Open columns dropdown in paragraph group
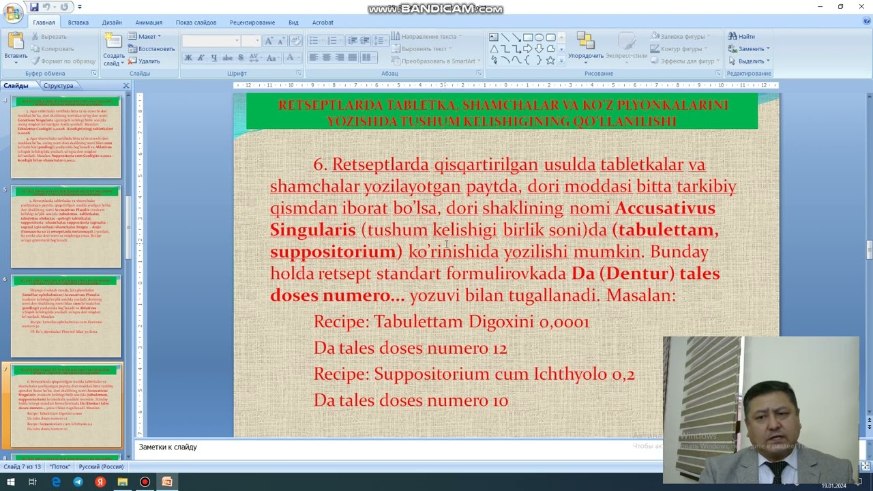873x491 pixels. [369, 58]
